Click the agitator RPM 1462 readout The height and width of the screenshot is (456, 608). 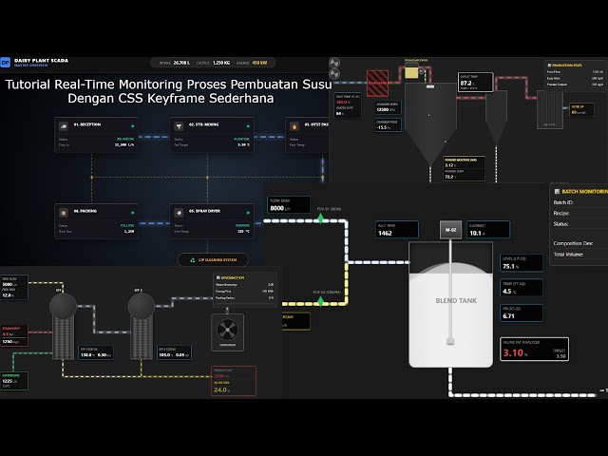[x=397, y=230]
